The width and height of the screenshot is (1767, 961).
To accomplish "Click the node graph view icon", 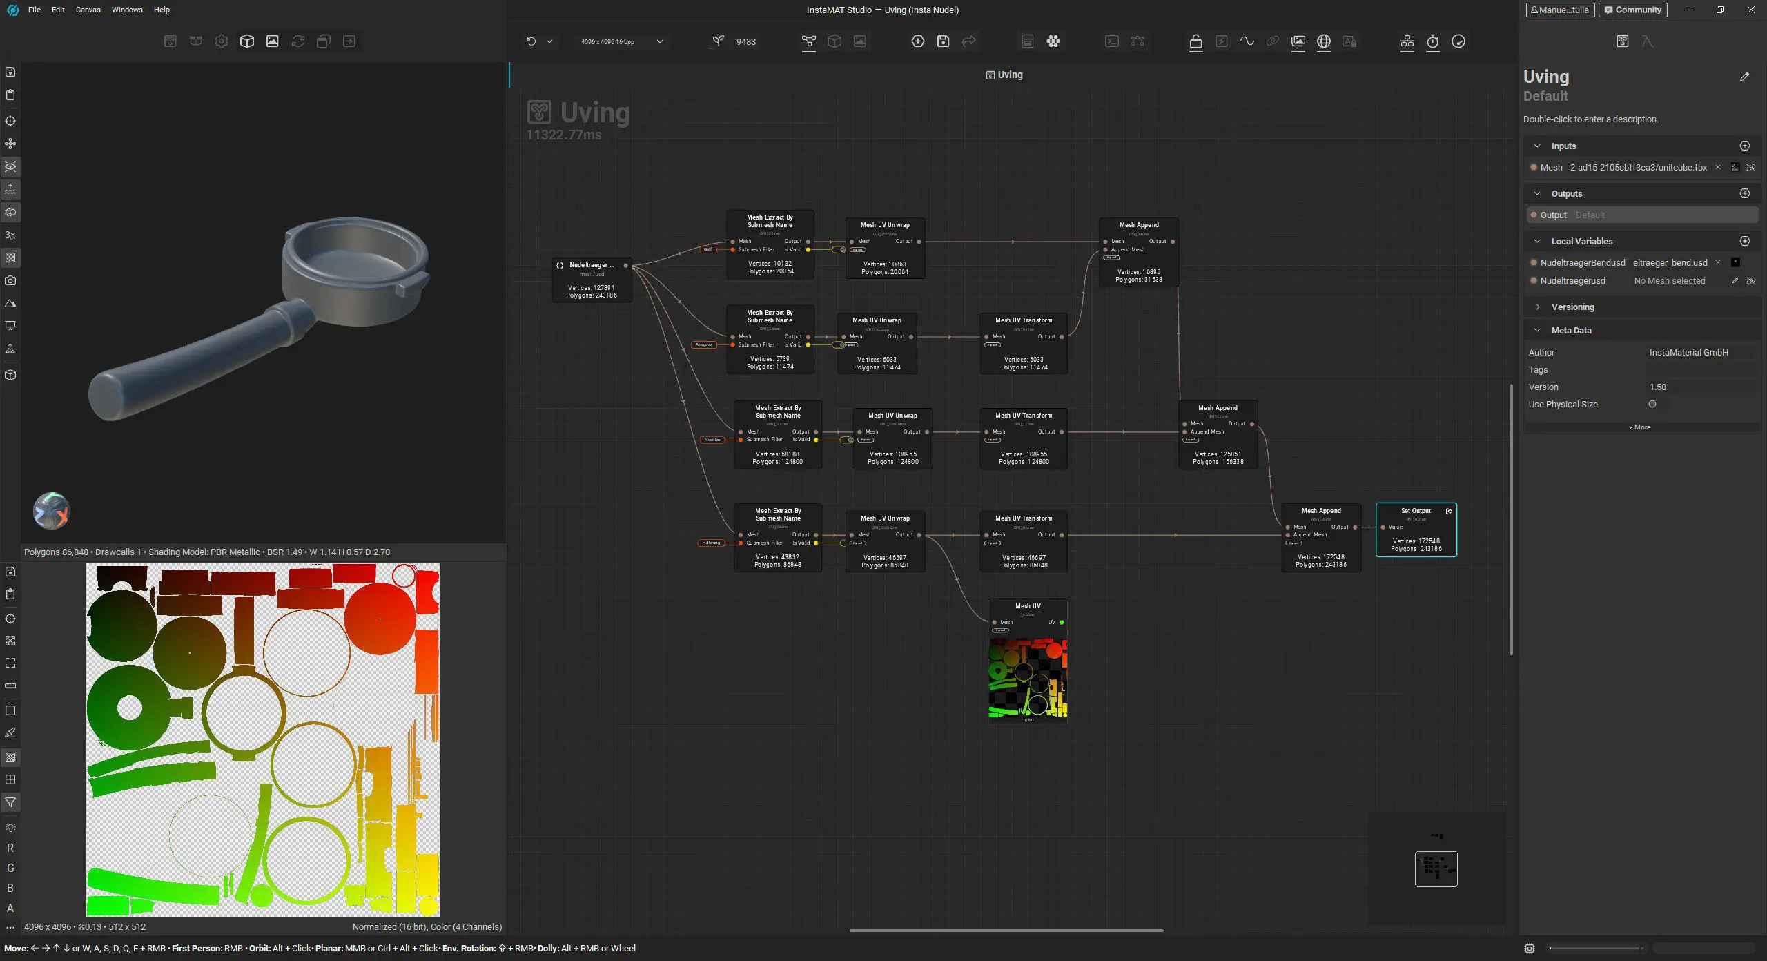I will coord(808,41).
